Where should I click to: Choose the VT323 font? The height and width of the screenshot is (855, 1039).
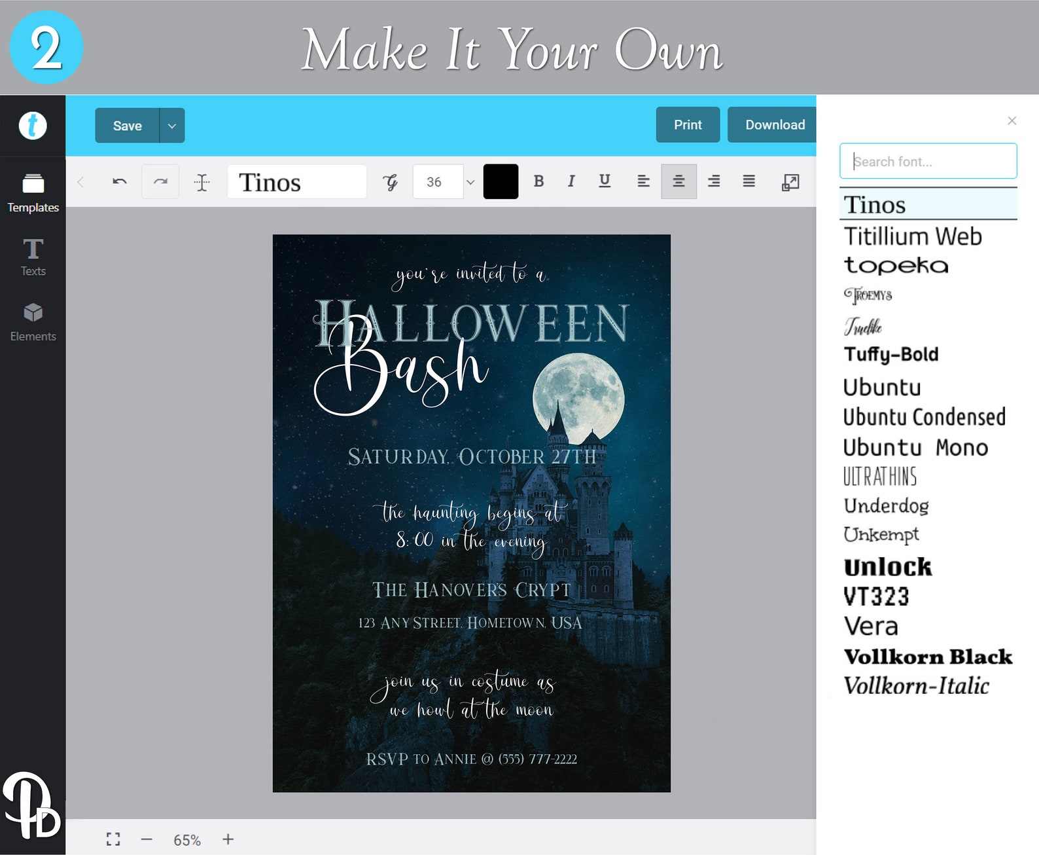tap(876, 596)
